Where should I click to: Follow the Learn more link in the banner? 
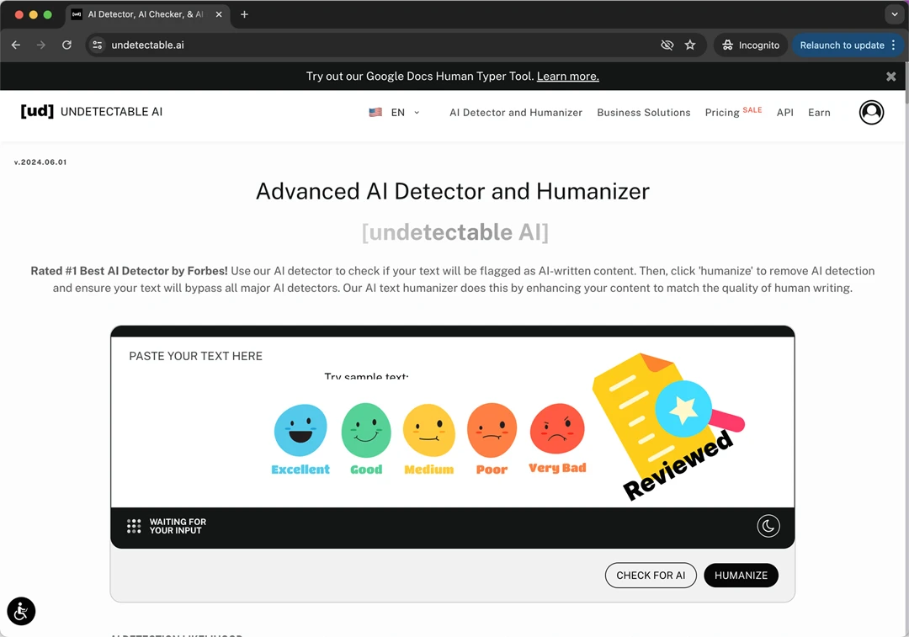pos(567,77)
